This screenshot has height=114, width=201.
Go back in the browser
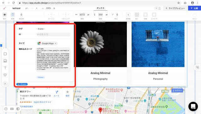(3, 3)
